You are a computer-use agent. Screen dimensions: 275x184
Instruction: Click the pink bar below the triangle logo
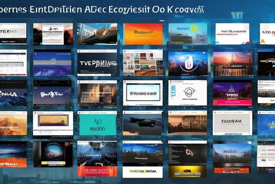pos(232,103)
